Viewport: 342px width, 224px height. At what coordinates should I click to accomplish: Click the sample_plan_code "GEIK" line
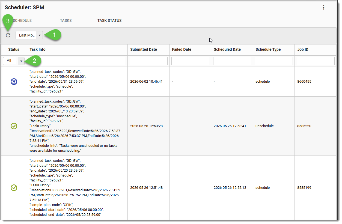tap(51, 205)
